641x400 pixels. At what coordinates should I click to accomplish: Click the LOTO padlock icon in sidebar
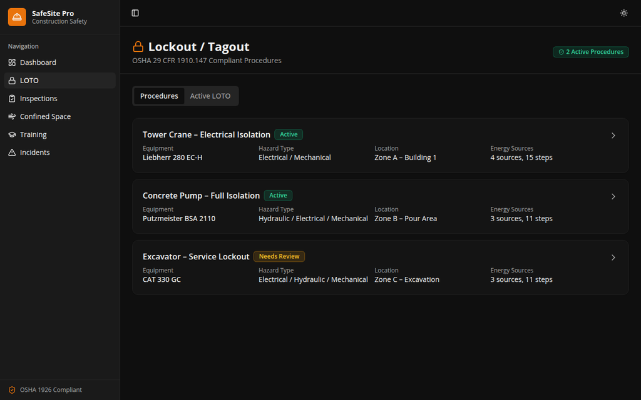point(12,81)
